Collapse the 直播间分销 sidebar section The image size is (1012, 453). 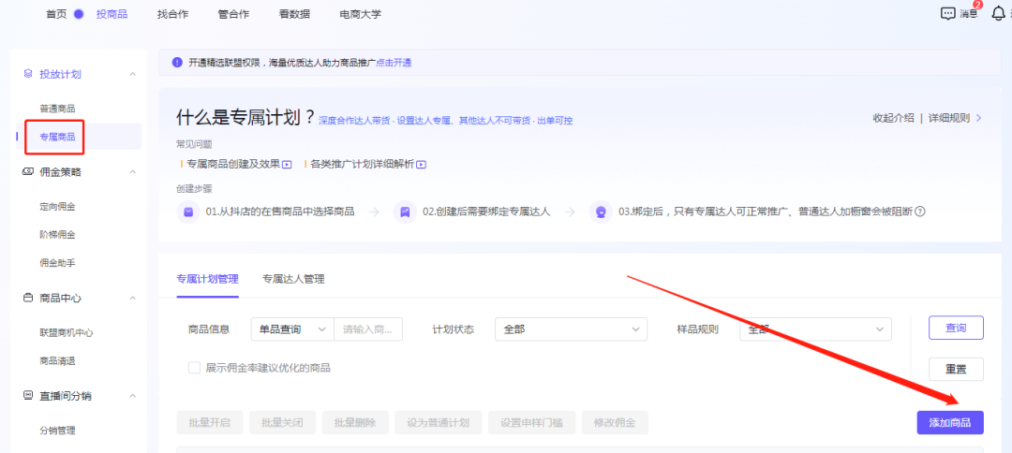[x=133, y=395]
